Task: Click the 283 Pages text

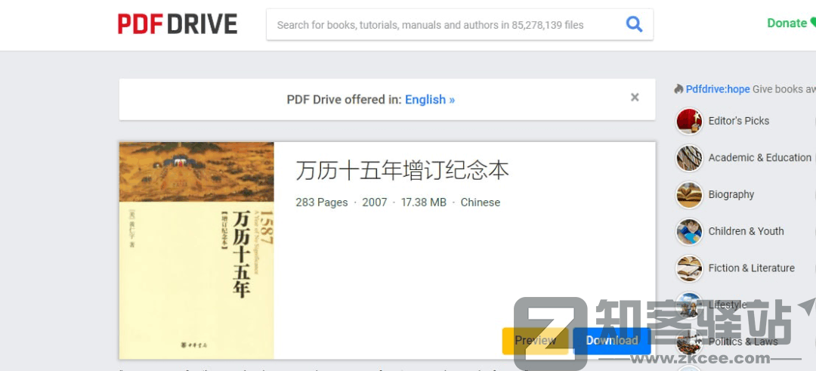Action: (322, 203)
